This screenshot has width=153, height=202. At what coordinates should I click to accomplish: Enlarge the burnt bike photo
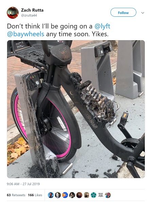(x=76, y=109)
